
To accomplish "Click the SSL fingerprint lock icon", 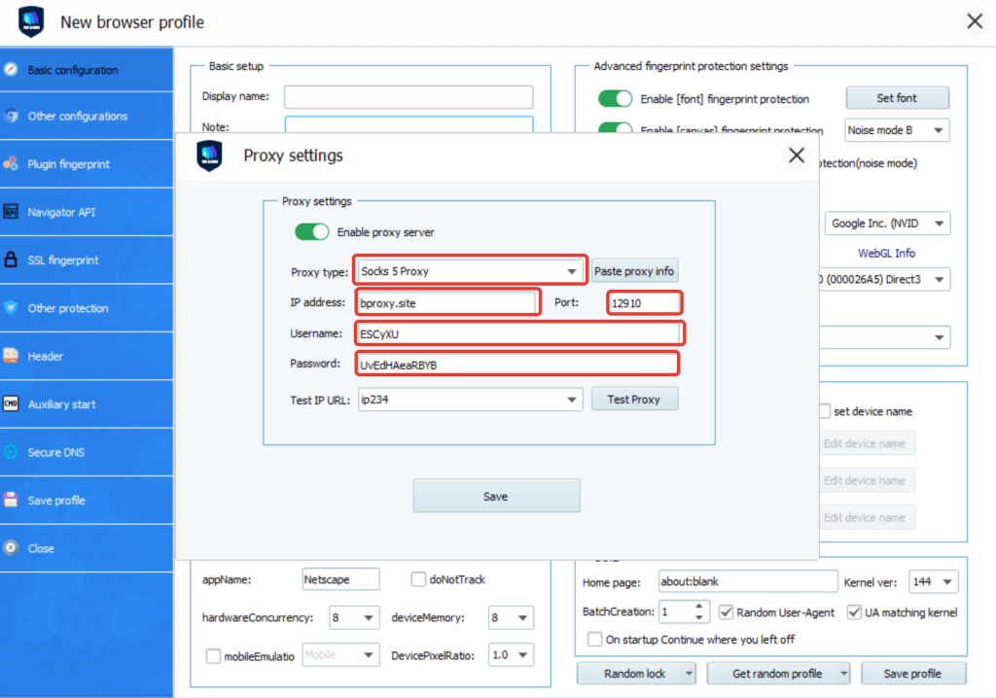I will pos(11,261).
